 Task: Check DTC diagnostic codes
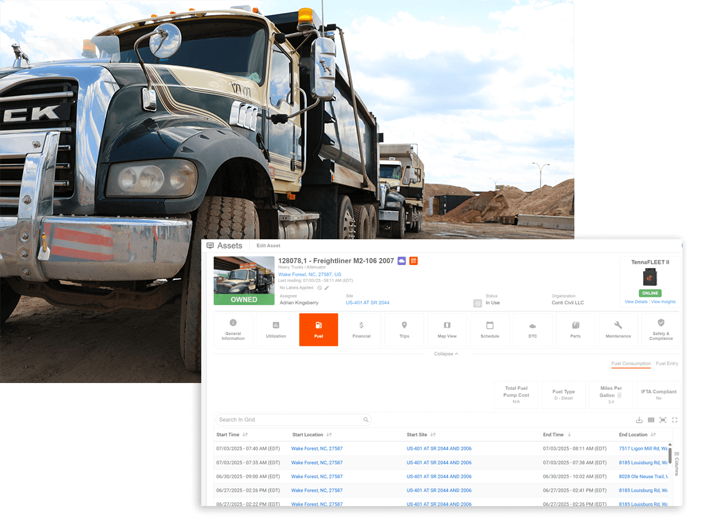532,329
